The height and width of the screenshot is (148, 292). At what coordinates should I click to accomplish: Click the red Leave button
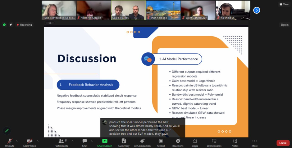point(283,143)
